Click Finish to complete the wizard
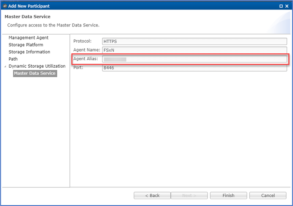The width and height of the screenshot is (293, 206). [228, 196]
